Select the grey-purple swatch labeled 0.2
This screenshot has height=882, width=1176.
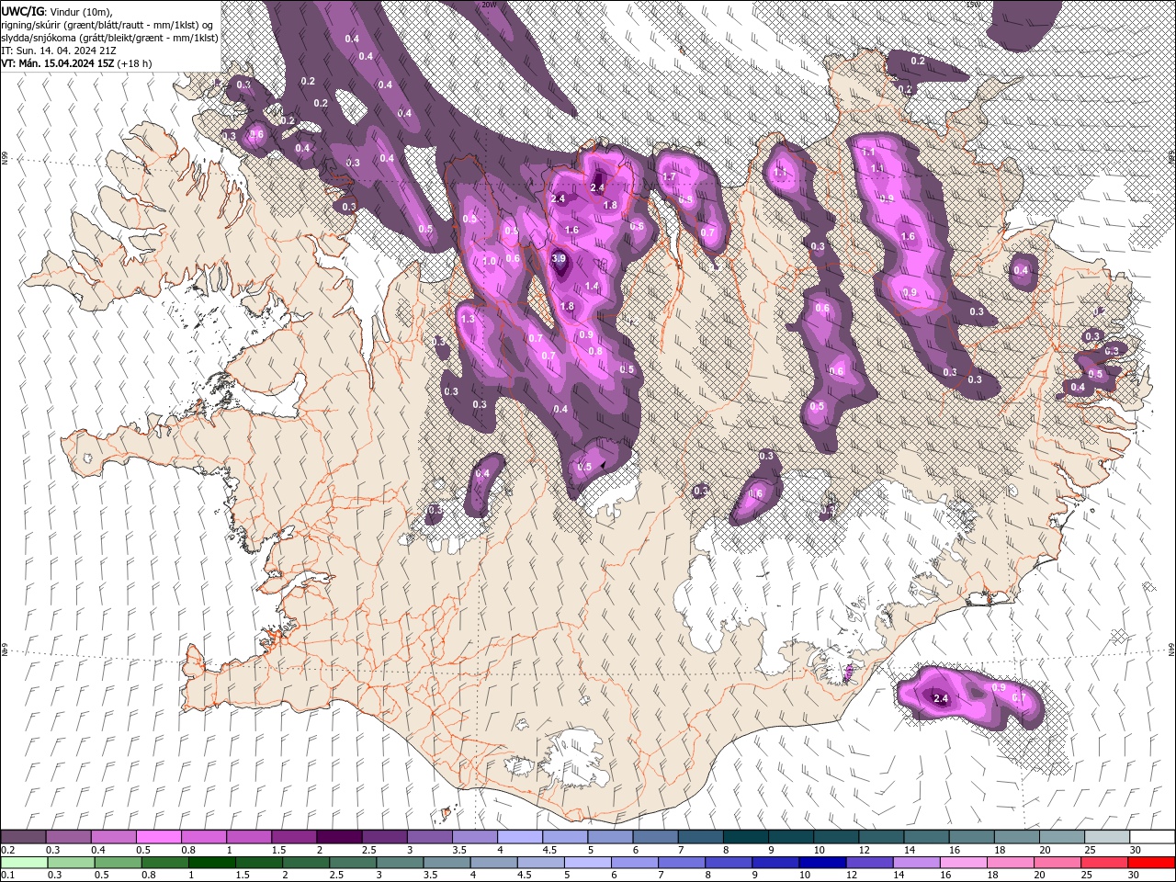point(23,837)
